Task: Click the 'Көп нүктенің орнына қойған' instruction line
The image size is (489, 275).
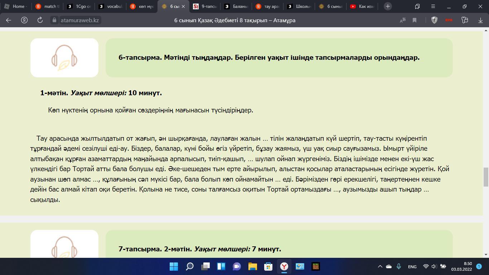Action: [151, 110]
